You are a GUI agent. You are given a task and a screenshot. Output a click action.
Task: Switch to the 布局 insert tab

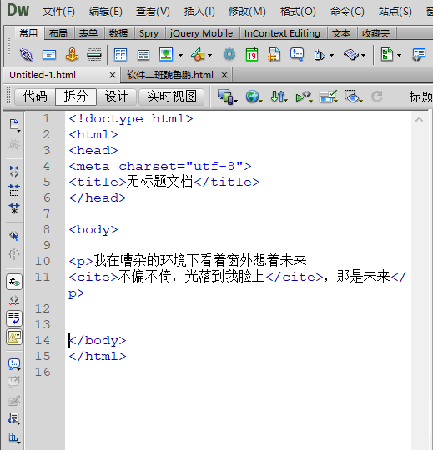pyautogui.click(x=58, y=33)
